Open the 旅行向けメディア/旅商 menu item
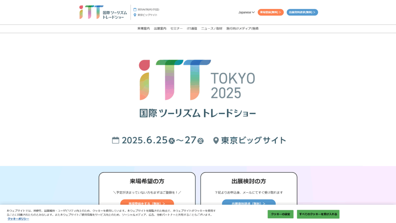Viewport: 396px width, 223px height. (242, 29)
